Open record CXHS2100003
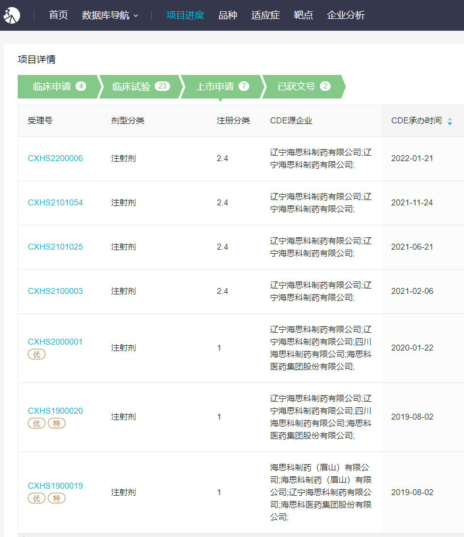Image resolution: width=464 pixels, height=537 pixels. 55,291
